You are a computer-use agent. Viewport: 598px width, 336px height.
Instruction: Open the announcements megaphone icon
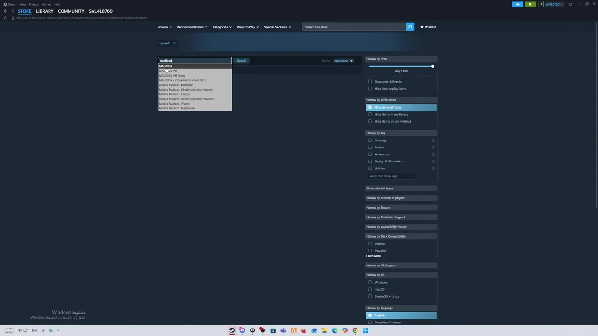tap(517, 4)
